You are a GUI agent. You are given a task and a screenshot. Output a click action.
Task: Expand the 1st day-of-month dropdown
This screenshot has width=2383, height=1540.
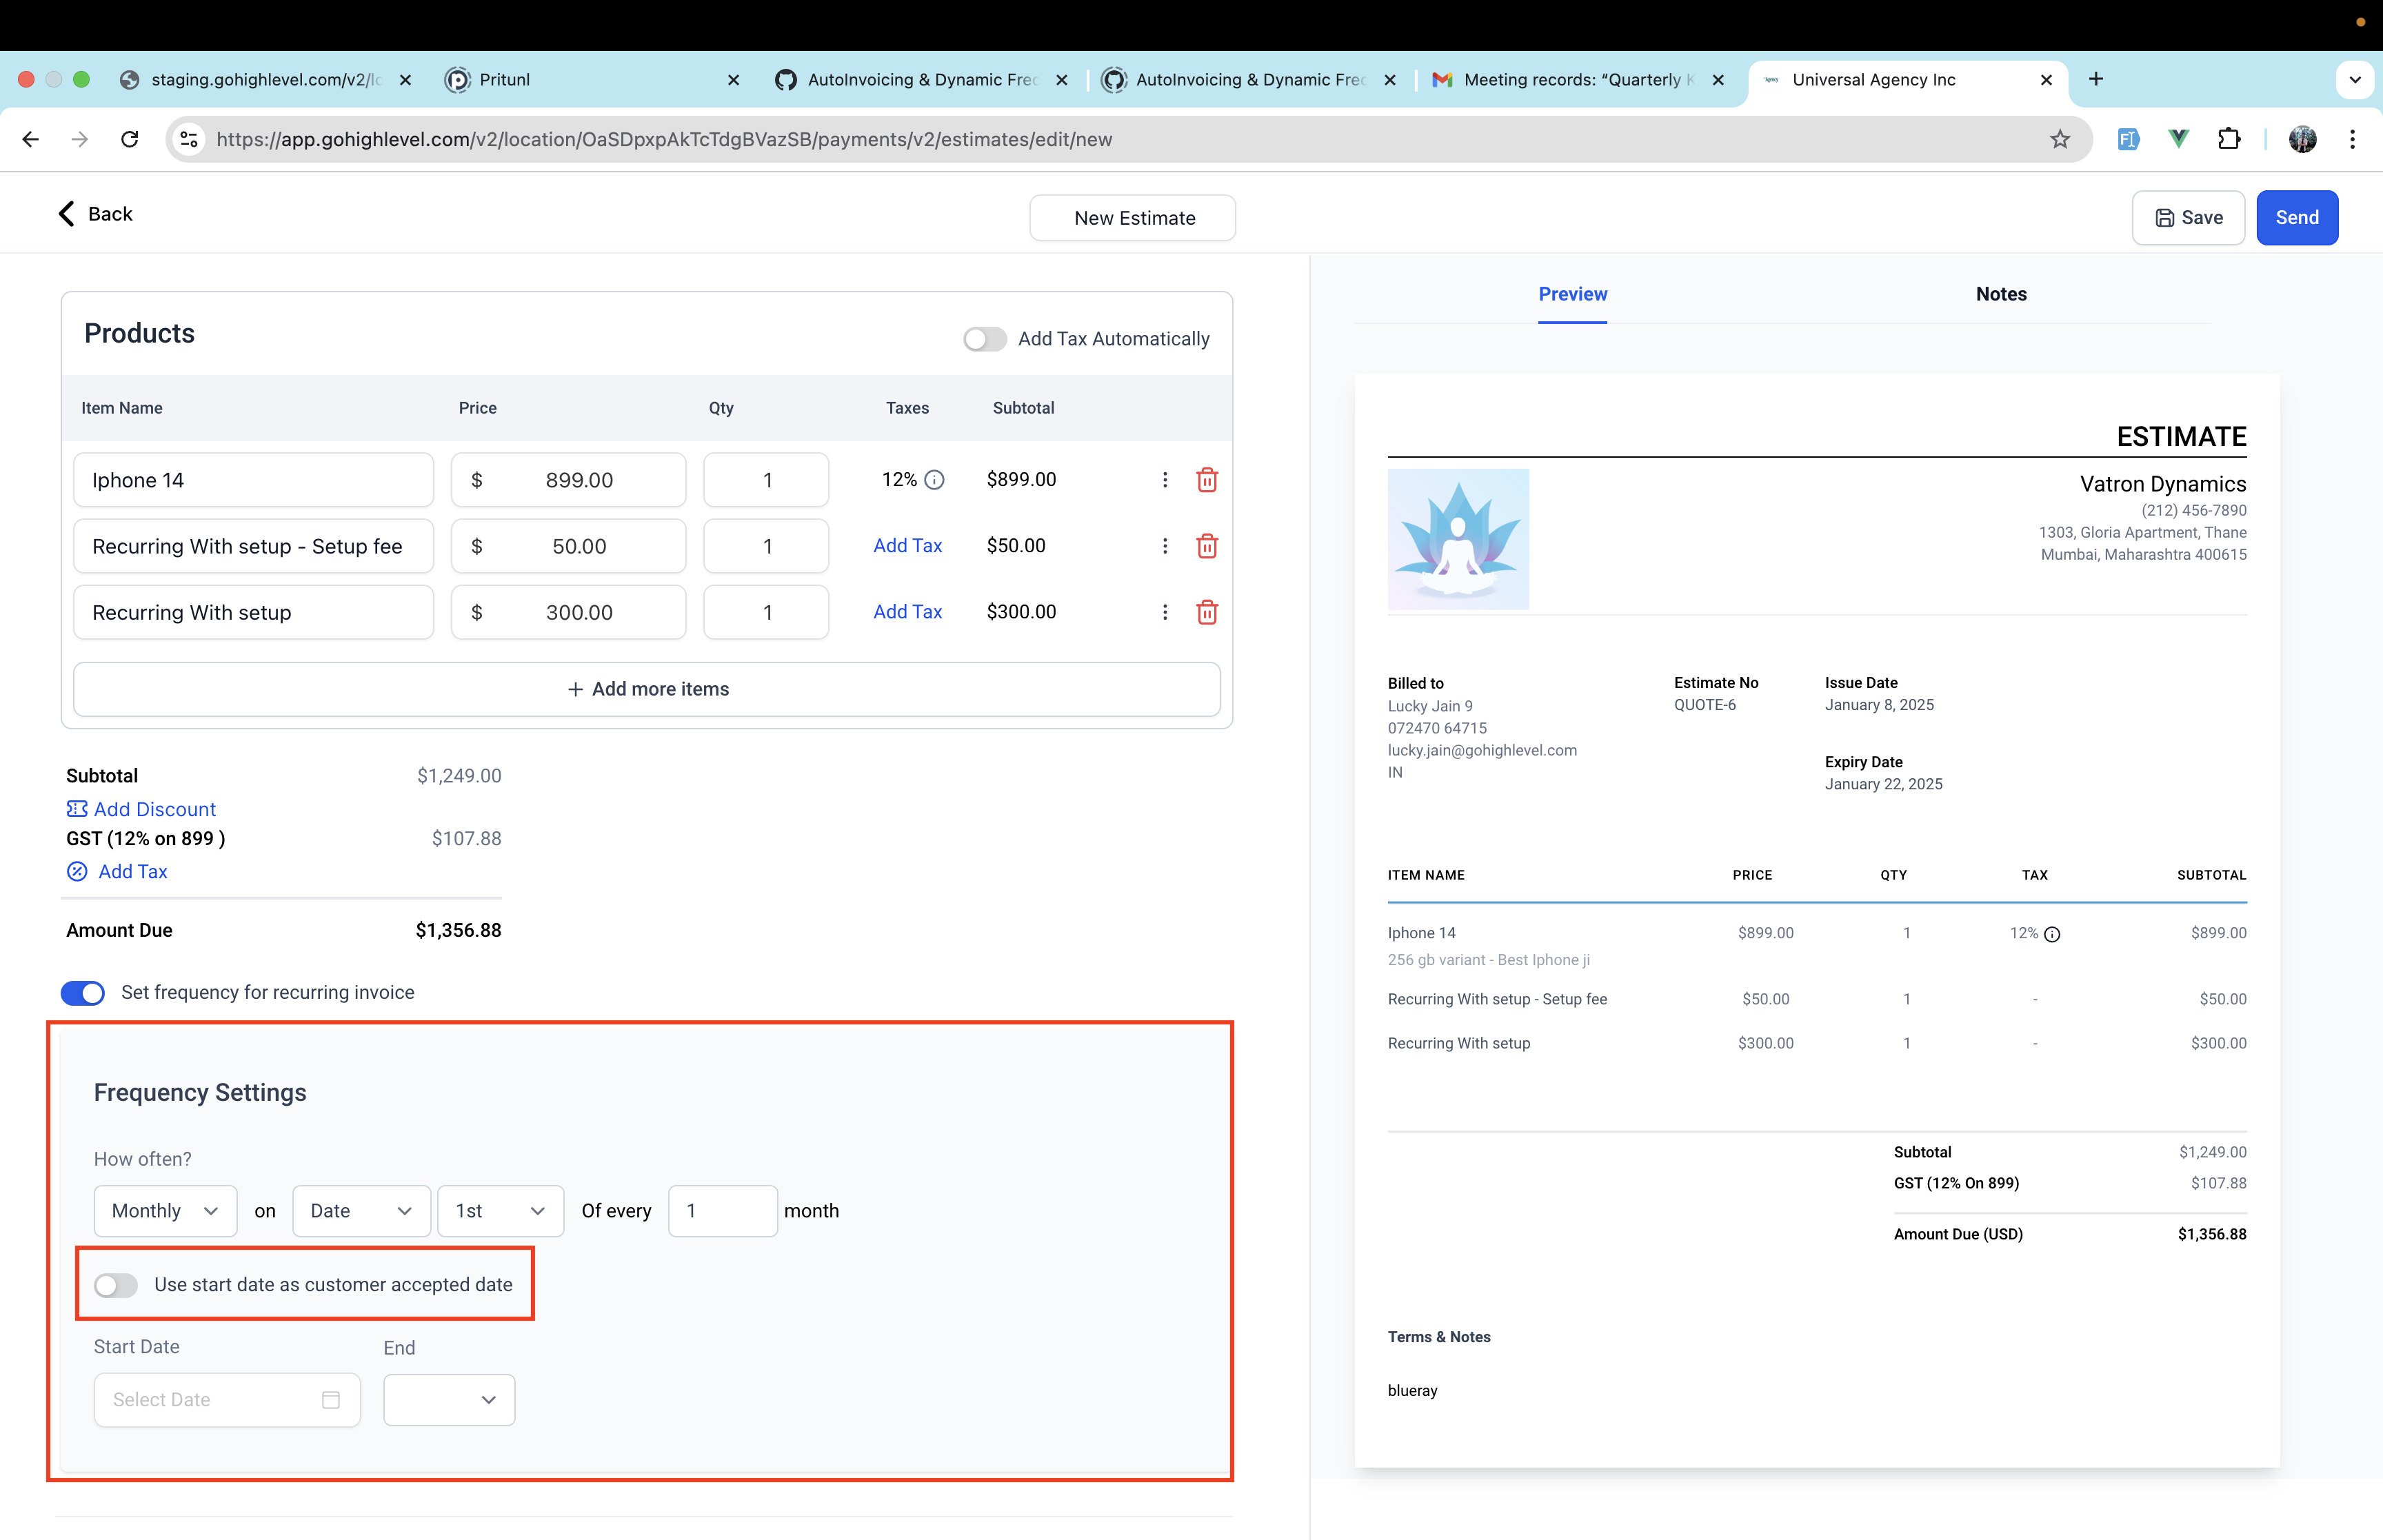(x=500, y=1211)
